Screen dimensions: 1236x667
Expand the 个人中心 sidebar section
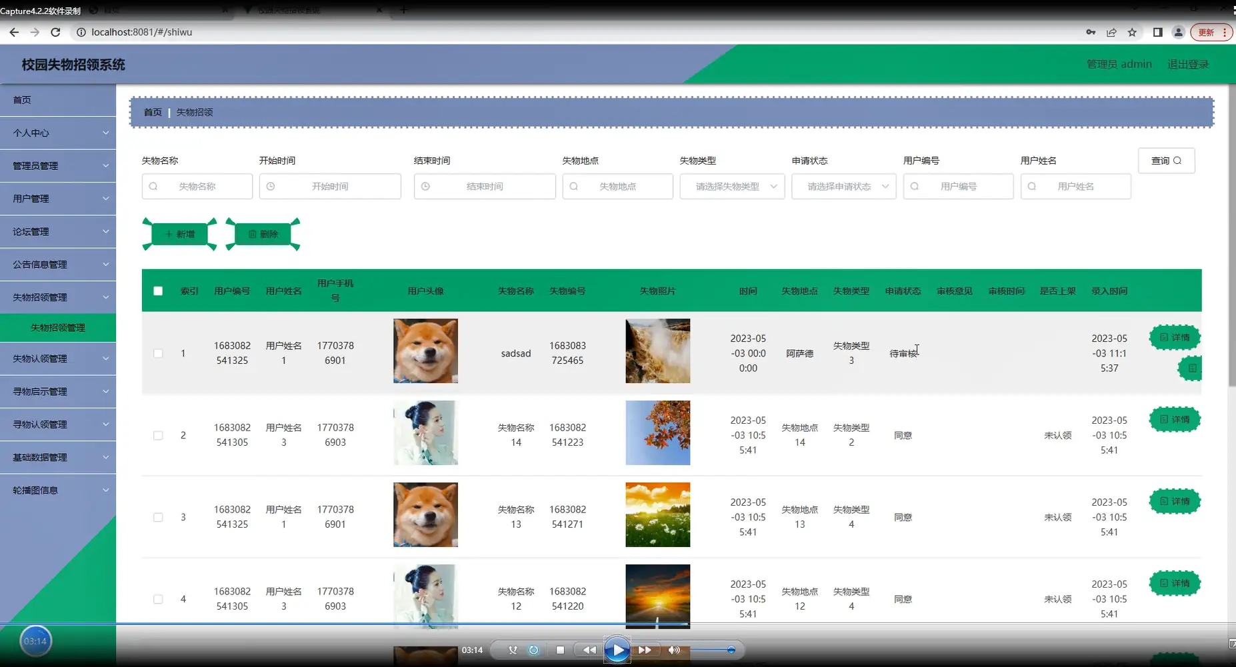tap(58, 133)
